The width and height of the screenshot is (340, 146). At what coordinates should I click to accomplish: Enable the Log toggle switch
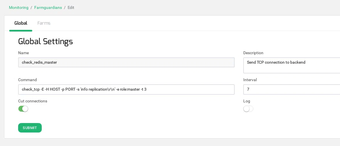tap(248, 109)
